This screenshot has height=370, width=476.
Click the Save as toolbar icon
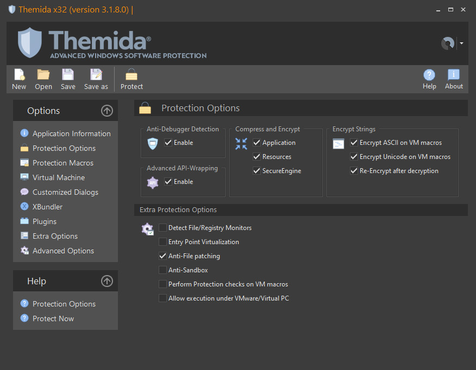(96, 75)
